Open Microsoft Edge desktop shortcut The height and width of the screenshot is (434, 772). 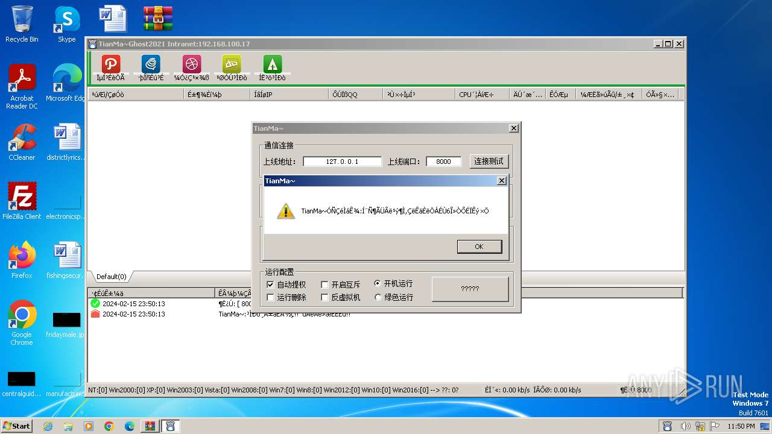pyautogui.click(x=66, y=83)
